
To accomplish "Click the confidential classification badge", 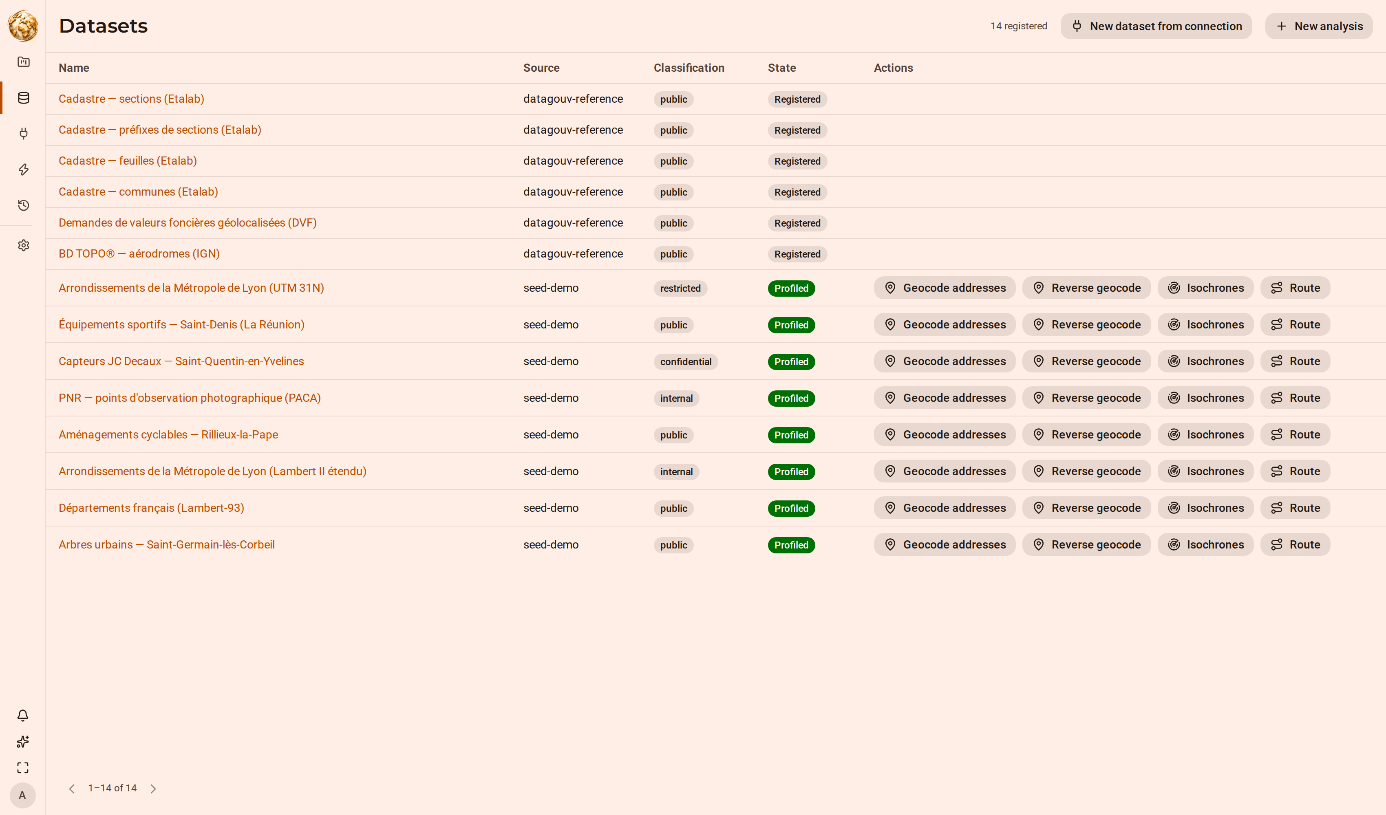I will tap(685, 362).
